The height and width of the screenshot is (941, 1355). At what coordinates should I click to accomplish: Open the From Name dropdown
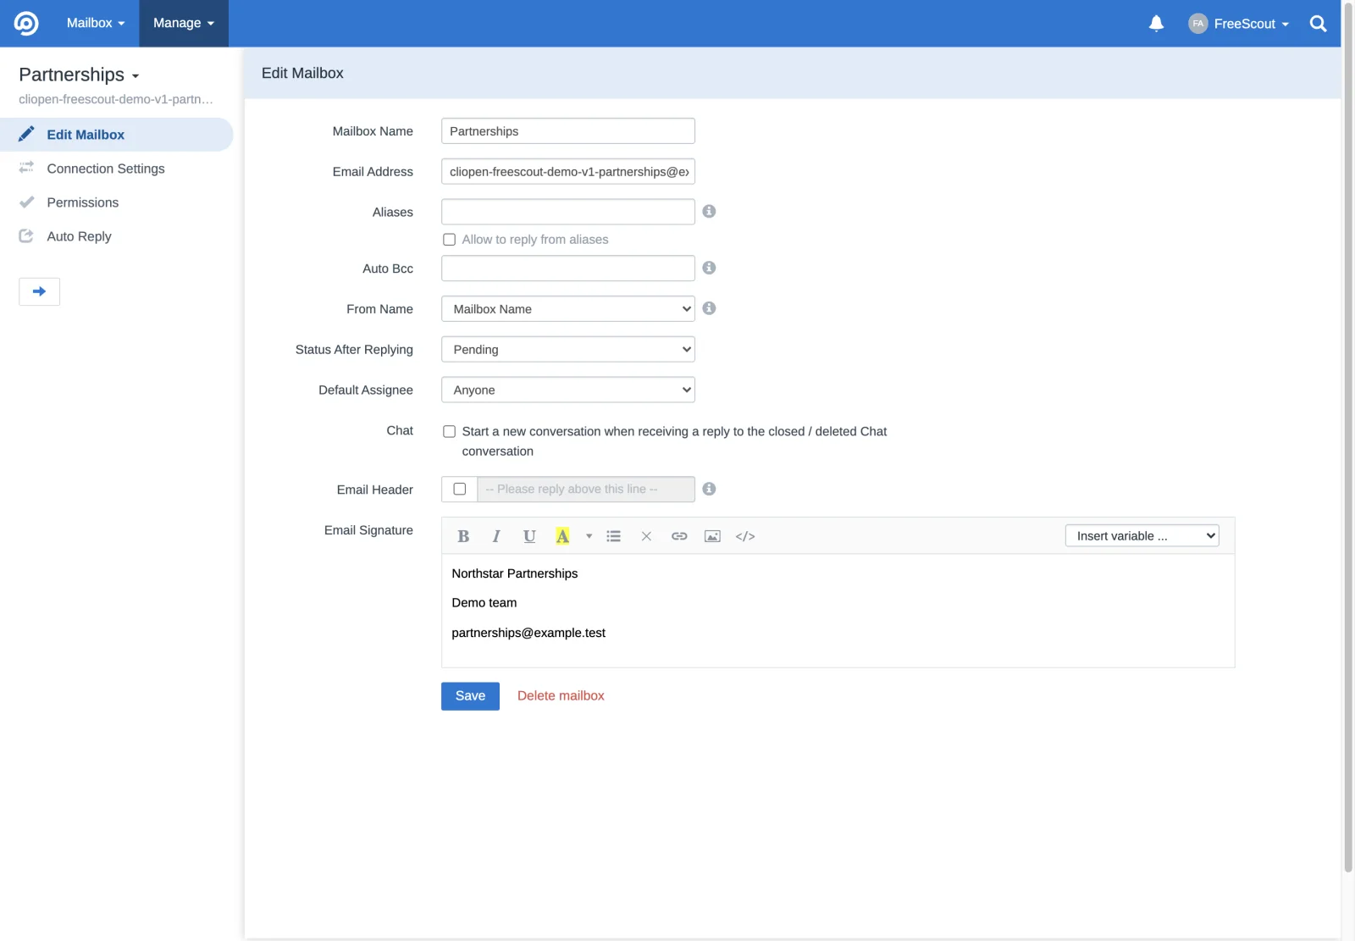point(568,309)
